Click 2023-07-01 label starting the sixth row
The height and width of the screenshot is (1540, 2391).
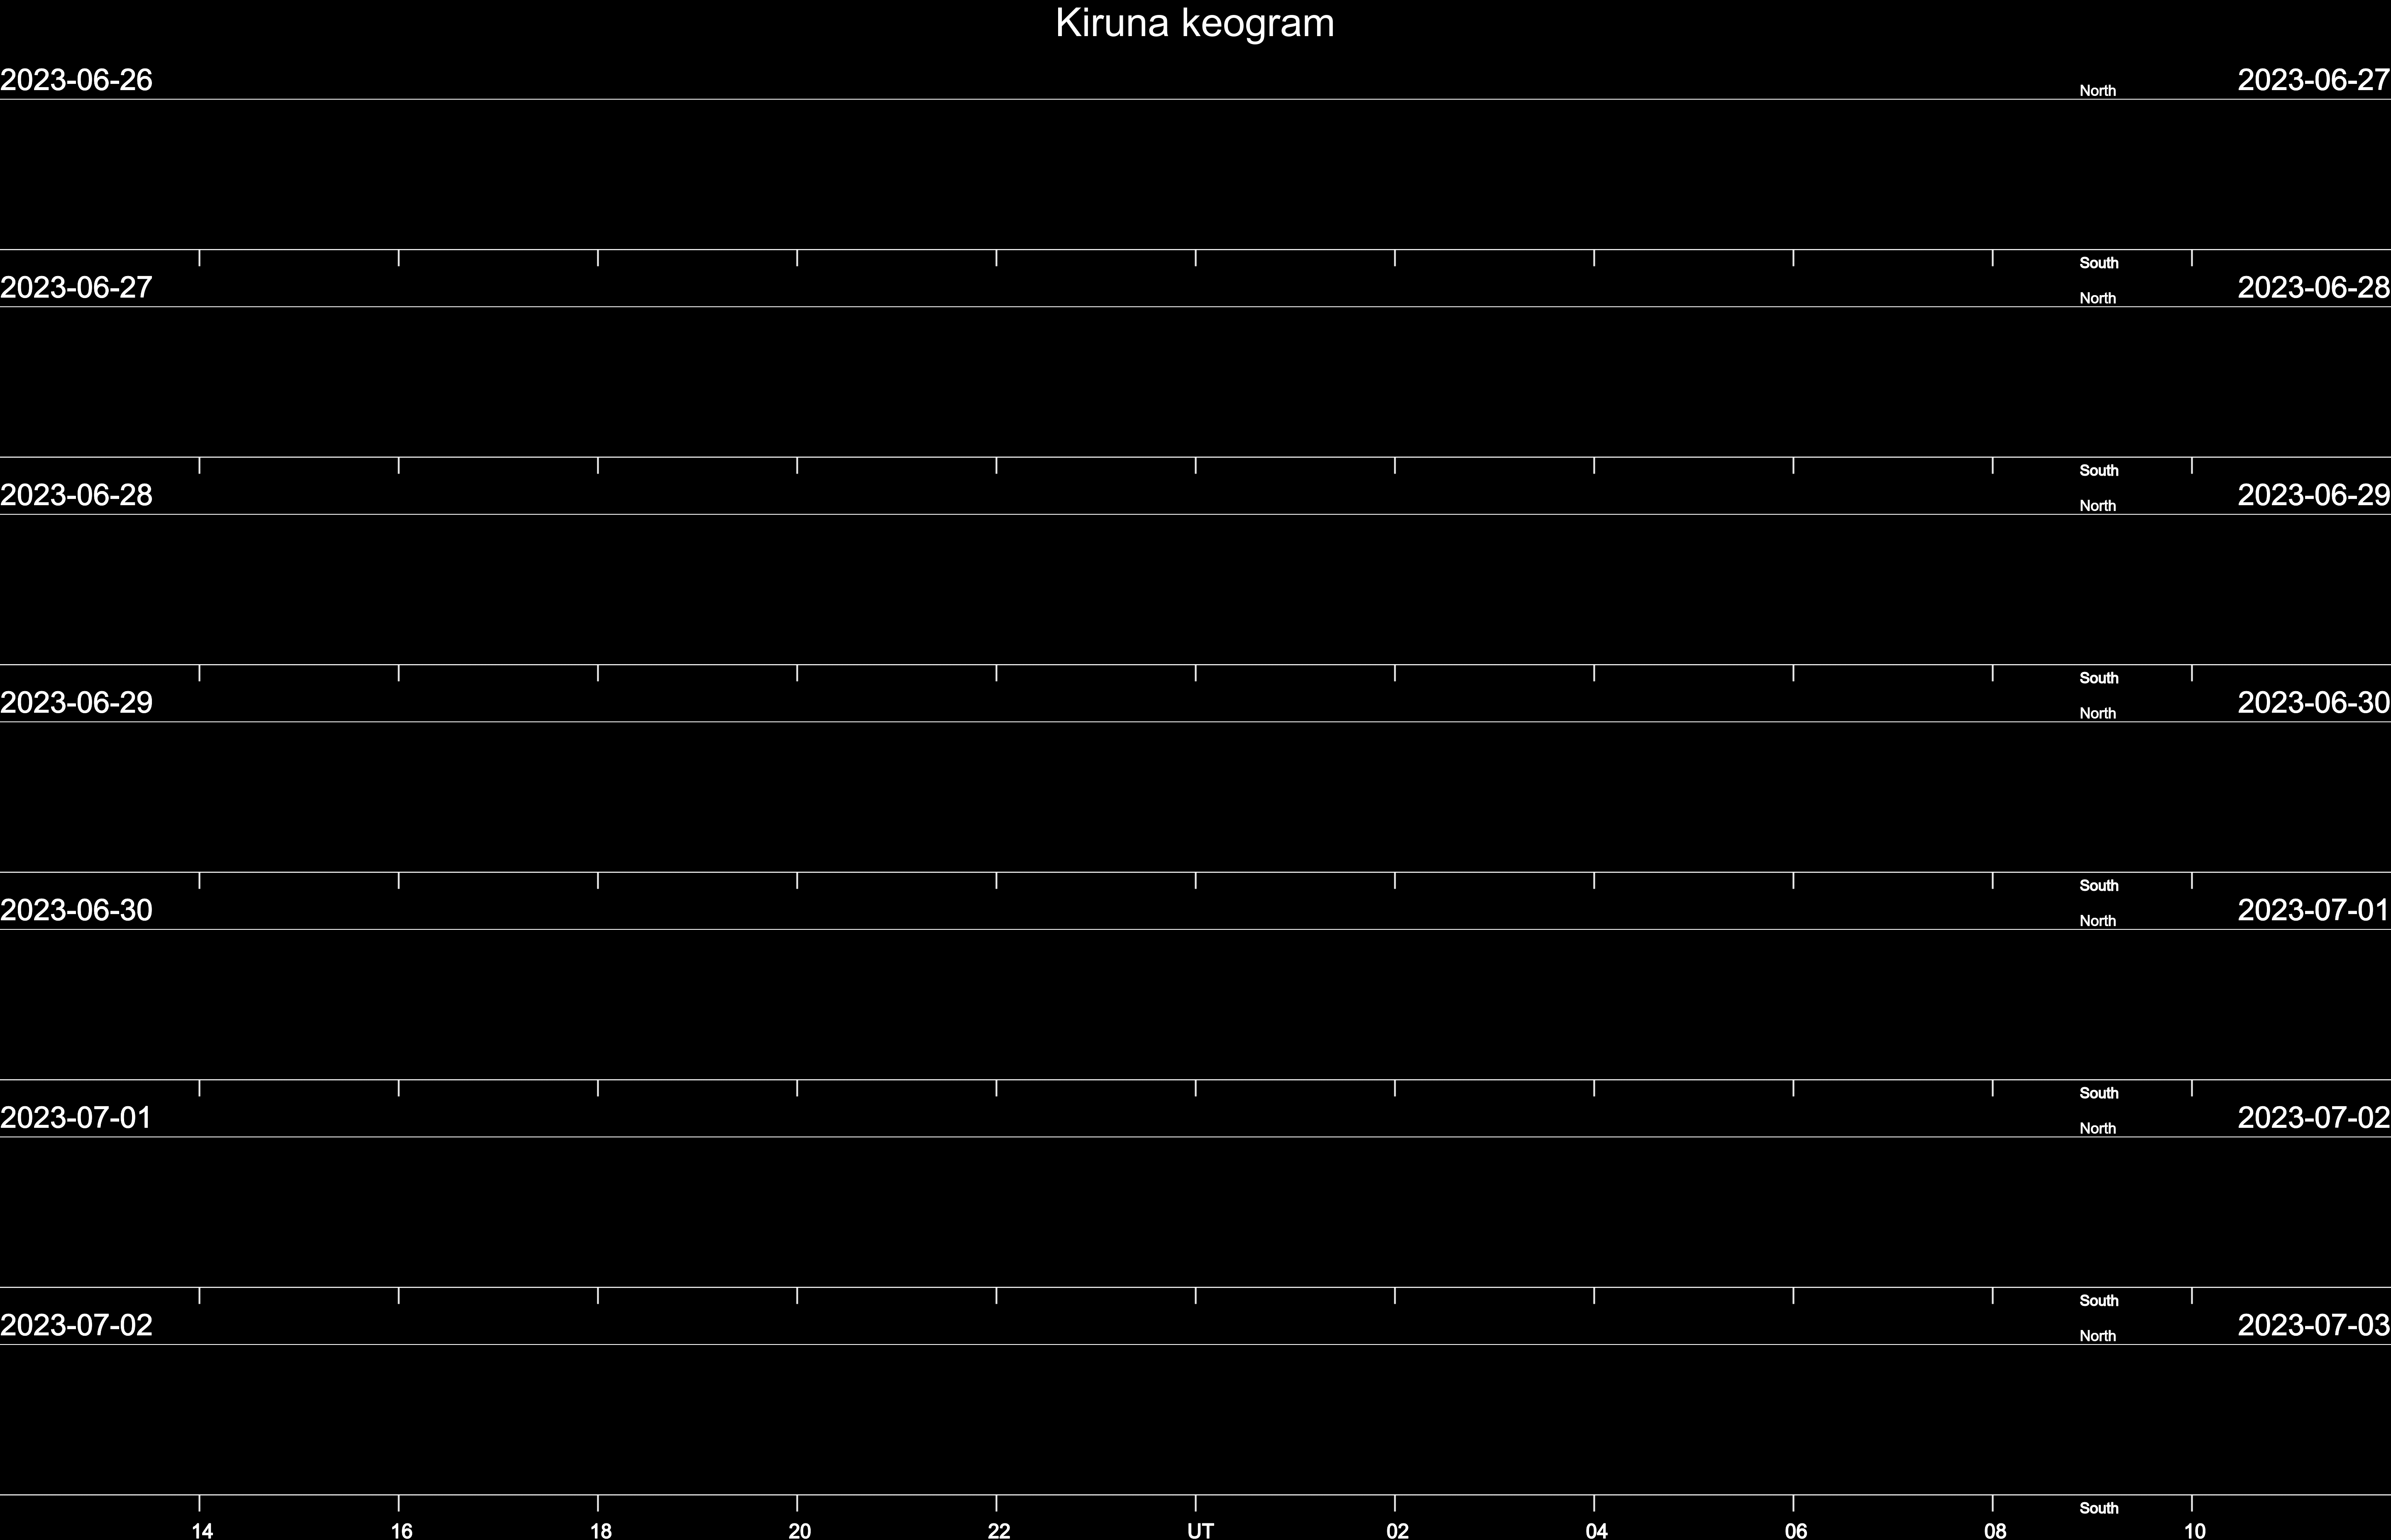tap(76, 1118)
